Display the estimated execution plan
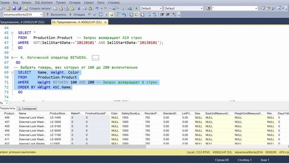Viewport: 289px width, 163px height. tap(100, 14)
